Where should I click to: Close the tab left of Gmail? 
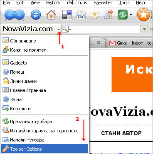[x=99, y=42]
